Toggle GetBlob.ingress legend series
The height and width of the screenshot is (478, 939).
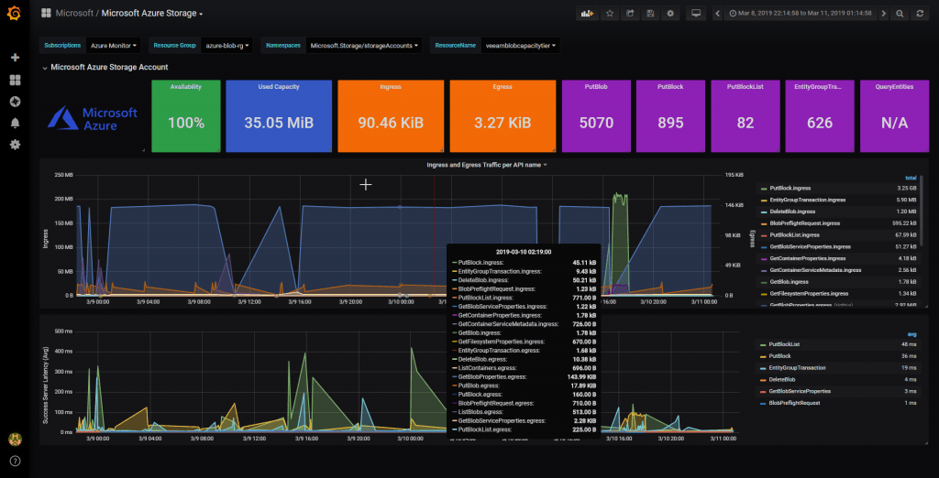(788, 282)
